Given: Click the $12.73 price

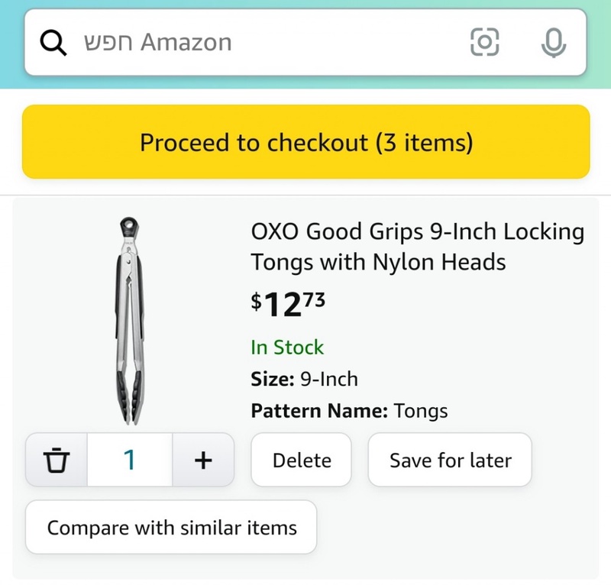Looking at the screenshot, I should point(289,305).
